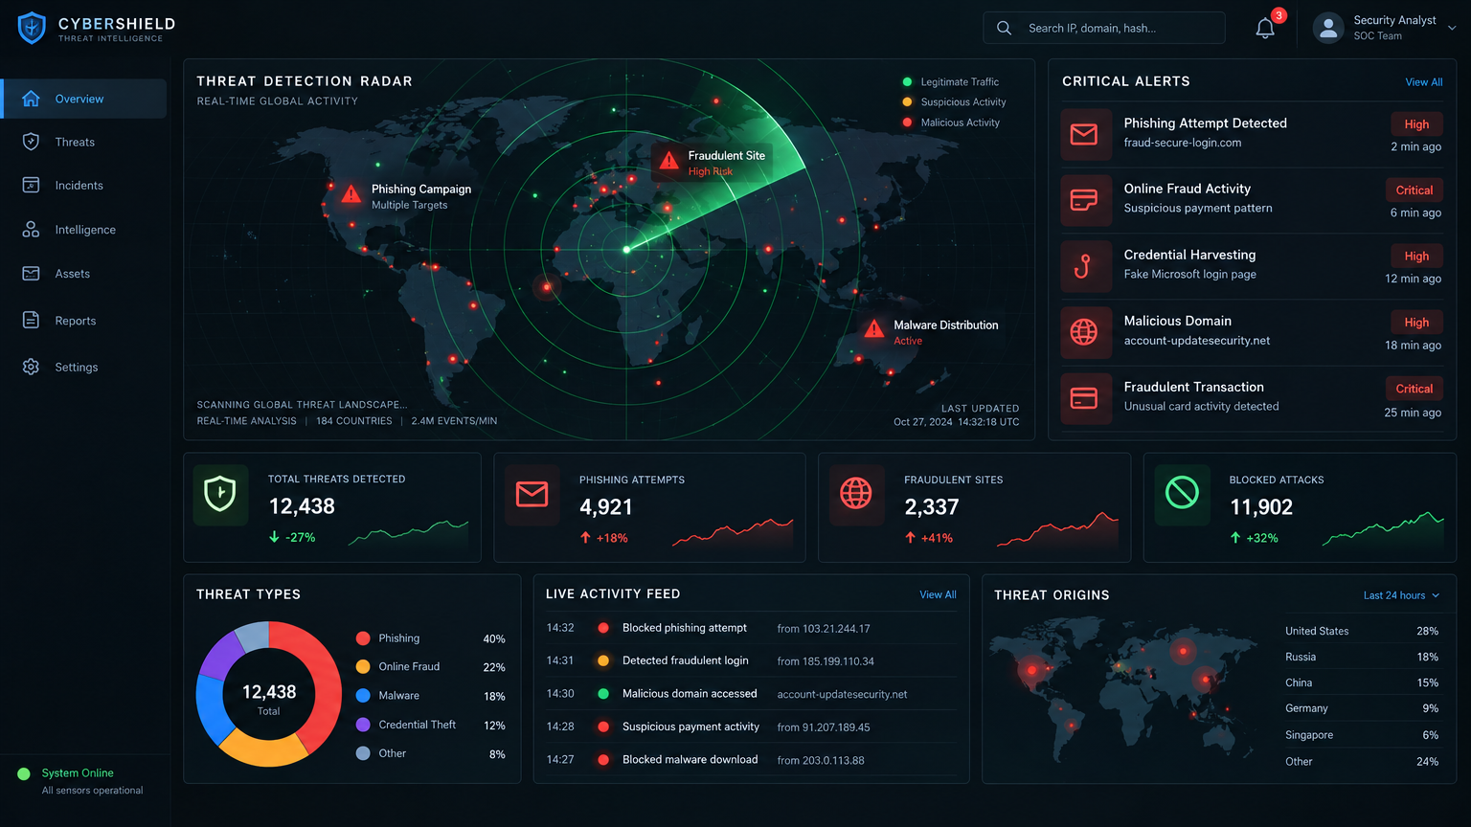Click the 14:30 Malicious domain accessed entry
Screen dimensions: 1471x827
pos(751,694)
